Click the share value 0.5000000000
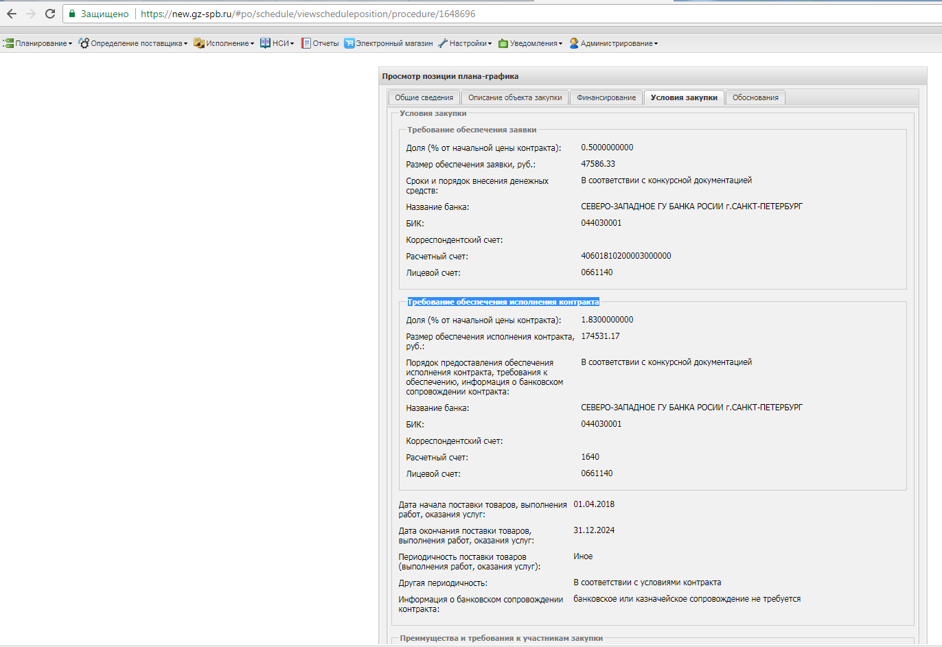 tap(607, 148)
